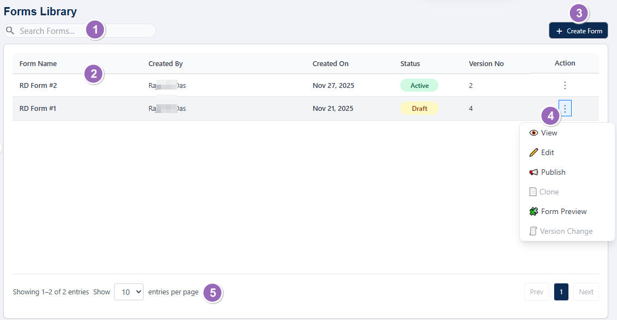This screenshot has height=320, width=617.
Task: Open the three-dot action menu for RD Form #2
Action: tap(565, 85)
